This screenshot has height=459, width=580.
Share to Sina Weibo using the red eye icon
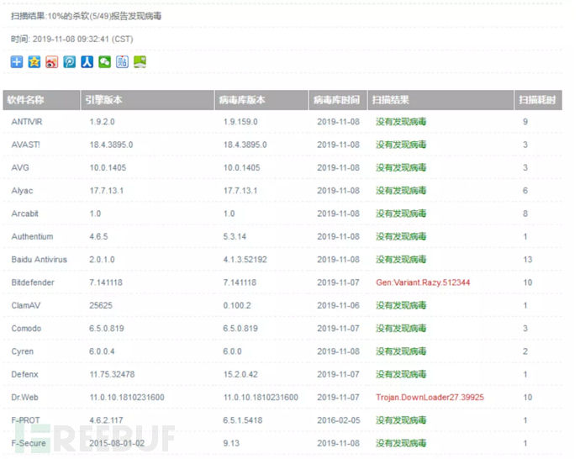[52, 61]
